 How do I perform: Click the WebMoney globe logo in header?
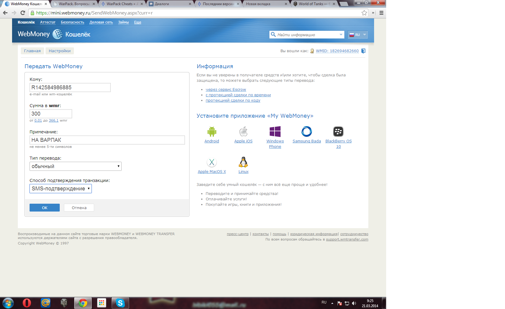point(57,34)
